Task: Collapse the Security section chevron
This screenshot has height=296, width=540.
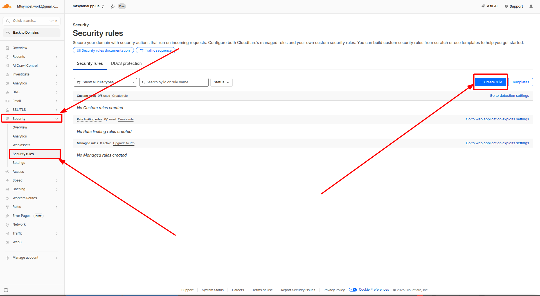Action: click(57, 119)
